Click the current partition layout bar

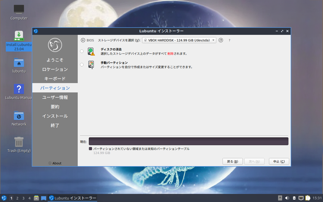click(189, 141)
